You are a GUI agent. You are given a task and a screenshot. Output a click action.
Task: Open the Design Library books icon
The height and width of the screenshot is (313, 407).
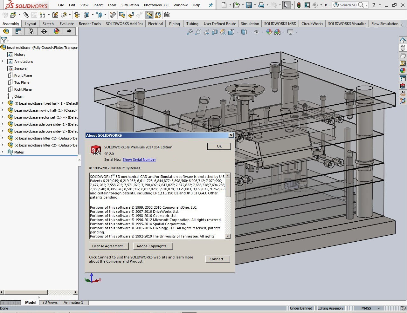point(403,48)
